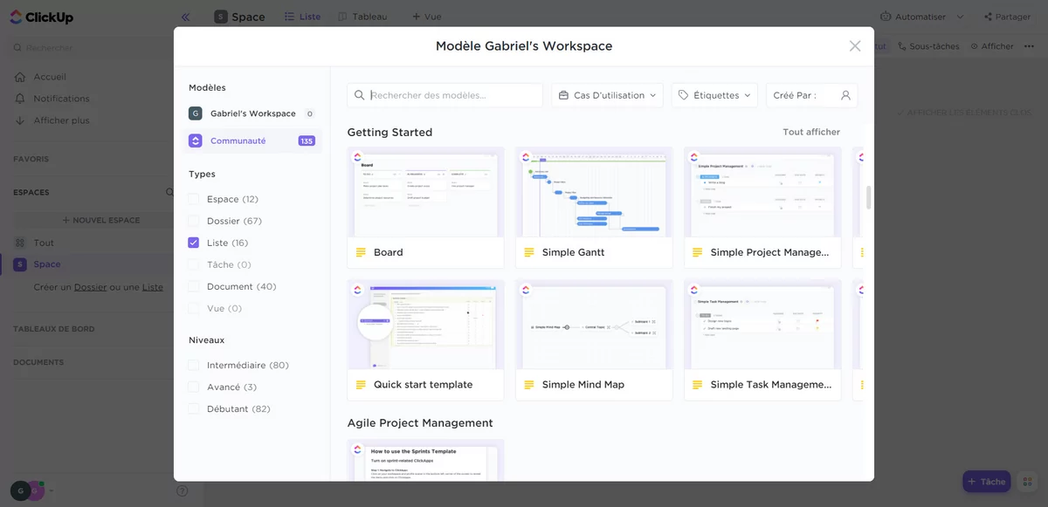Click the NOUVEL ESPACE button
The width and height of the screenshot is (1048, 507).
pyautogui.click(x=100, y=221)
